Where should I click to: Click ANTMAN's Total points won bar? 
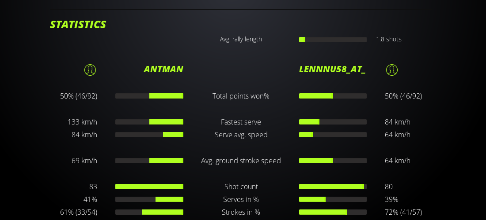point(149,96)
